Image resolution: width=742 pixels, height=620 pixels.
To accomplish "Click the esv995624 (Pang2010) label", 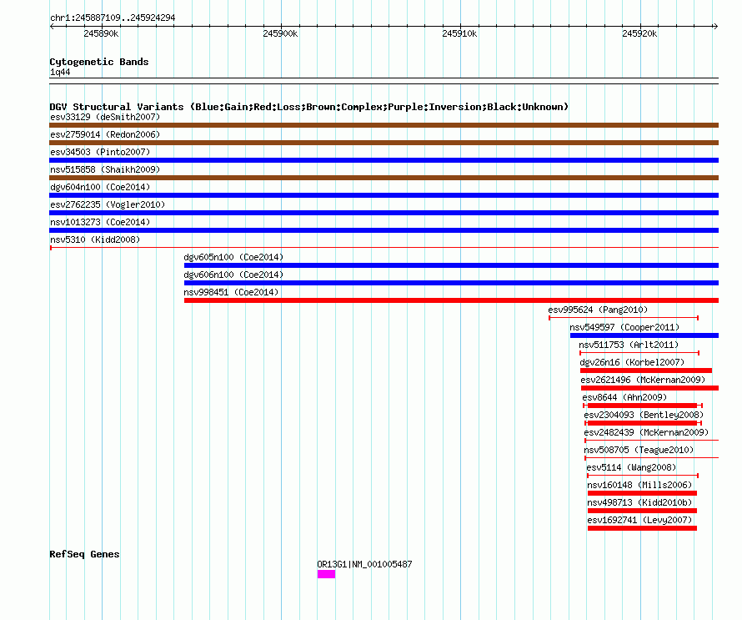I will click(x=598, y=310).
